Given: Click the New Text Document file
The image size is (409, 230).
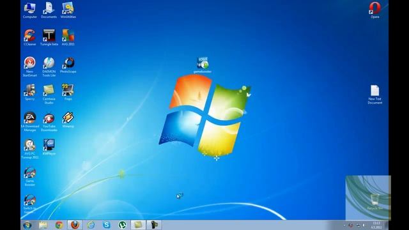Looking at the screenshot, I should (375, 95).
